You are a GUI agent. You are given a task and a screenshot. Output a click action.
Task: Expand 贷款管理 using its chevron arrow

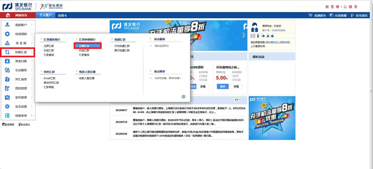point(32,89)
